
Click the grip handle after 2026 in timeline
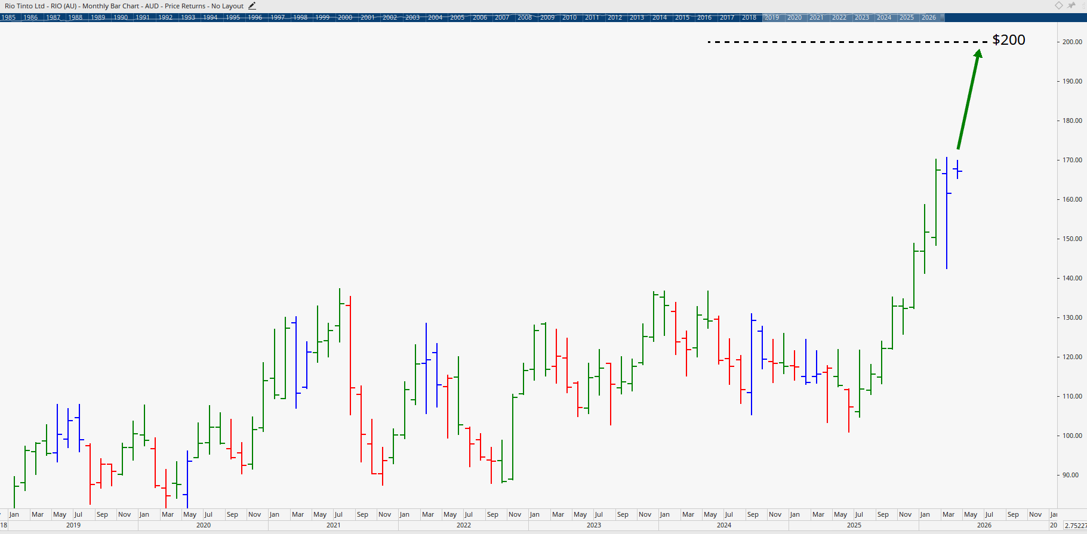pyautogui.click(x=942, y=17)
